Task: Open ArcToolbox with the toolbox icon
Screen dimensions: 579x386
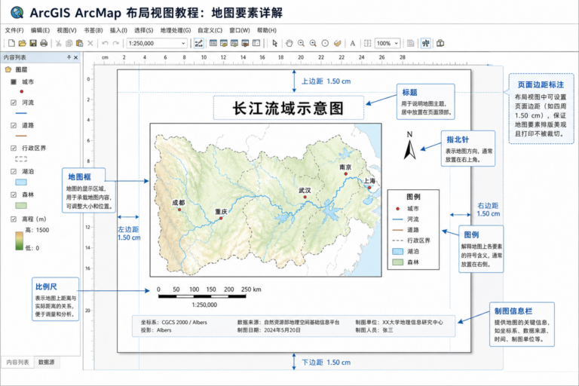Action: point(440,43)
